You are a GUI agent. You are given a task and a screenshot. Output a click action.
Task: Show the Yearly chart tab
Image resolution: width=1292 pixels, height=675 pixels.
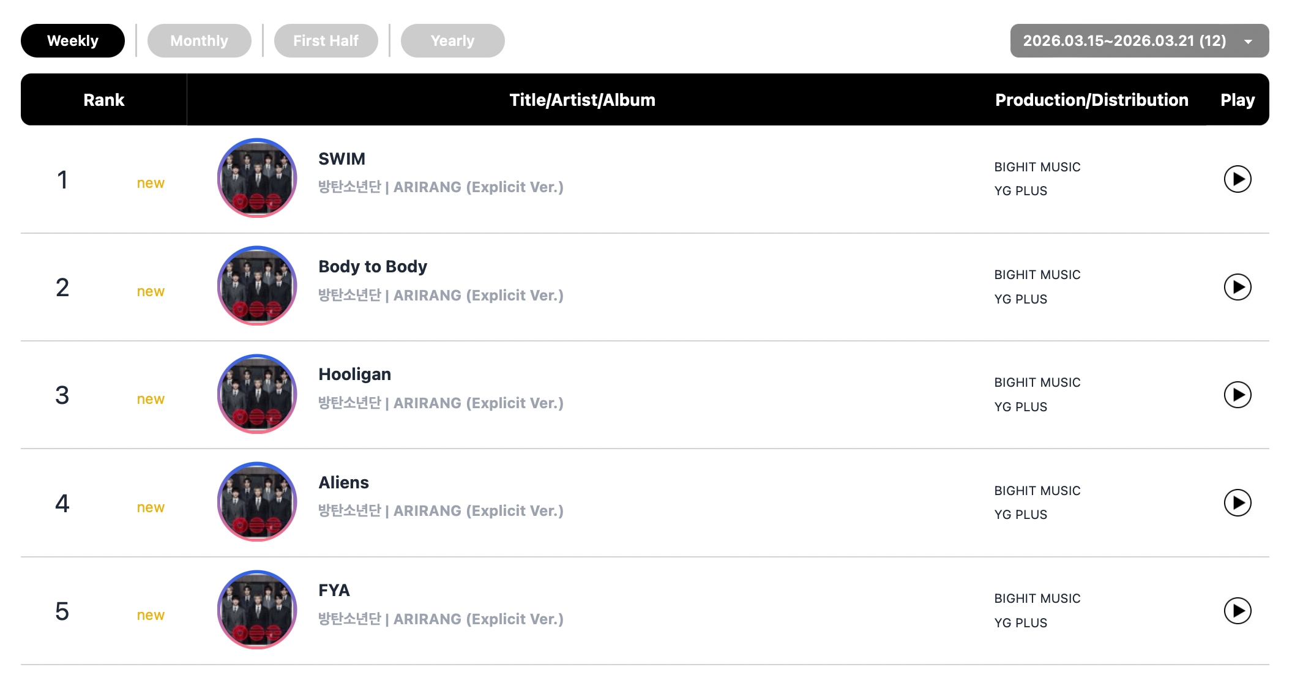coord(452,41)
